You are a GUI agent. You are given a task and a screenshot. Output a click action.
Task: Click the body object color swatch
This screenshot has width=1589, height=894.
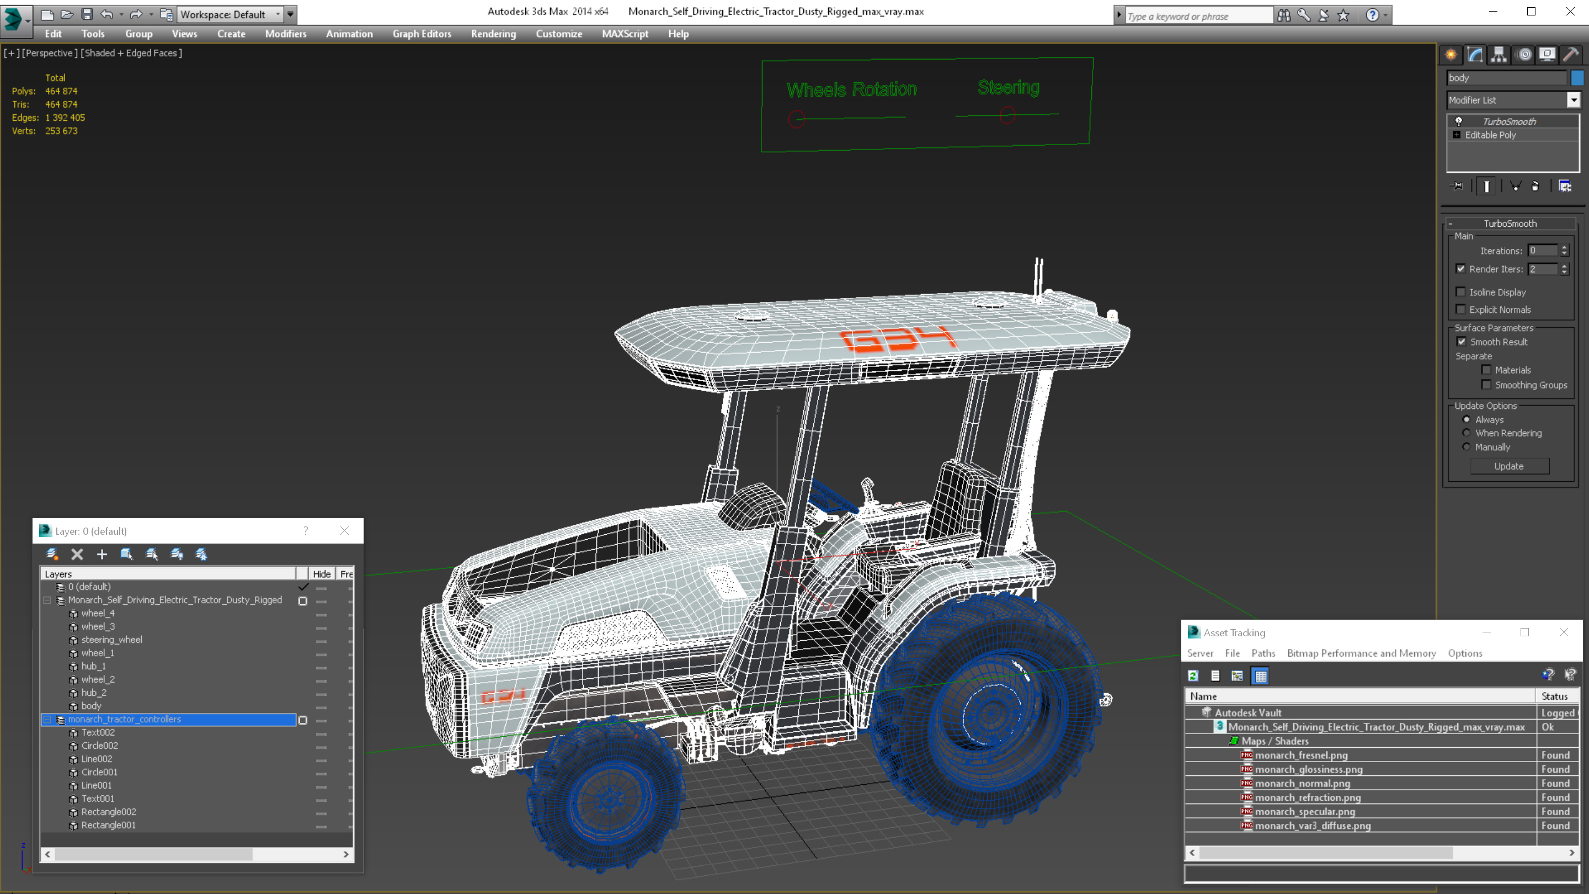[x=1577, y=78]
